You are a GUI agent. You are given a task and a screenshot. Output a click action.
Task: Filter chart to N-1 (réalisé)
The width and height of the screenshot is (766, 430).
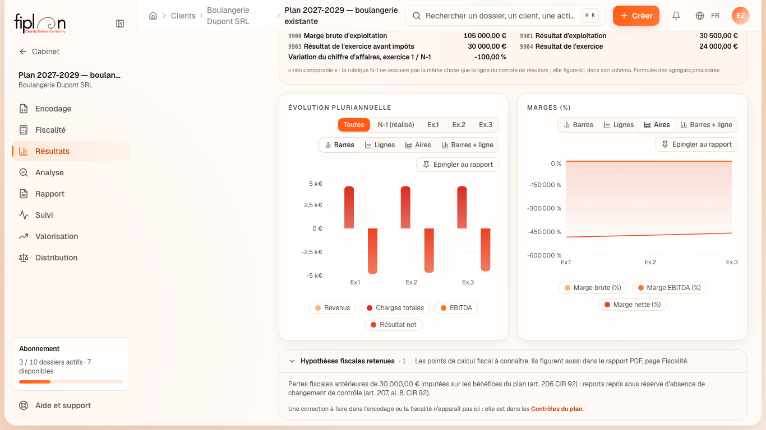396,125
